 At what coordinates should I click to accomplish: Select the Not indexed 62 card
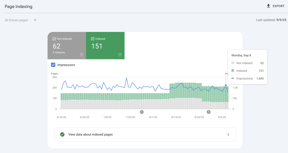click(66, 46)
